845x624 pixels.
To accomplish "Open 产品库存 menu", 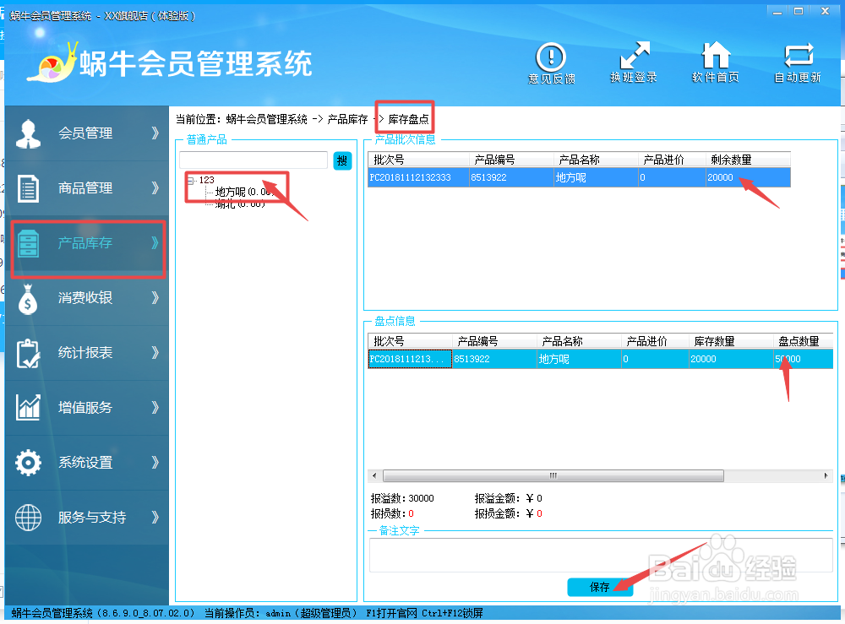I will click(x=85, y=243).
